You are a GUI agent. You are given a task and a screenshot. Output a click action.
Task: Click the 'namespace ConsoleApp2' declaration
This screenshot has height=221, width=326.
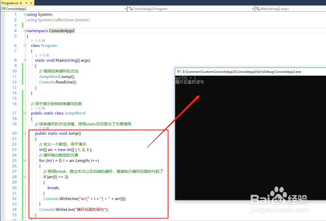(x=51, y=31)
